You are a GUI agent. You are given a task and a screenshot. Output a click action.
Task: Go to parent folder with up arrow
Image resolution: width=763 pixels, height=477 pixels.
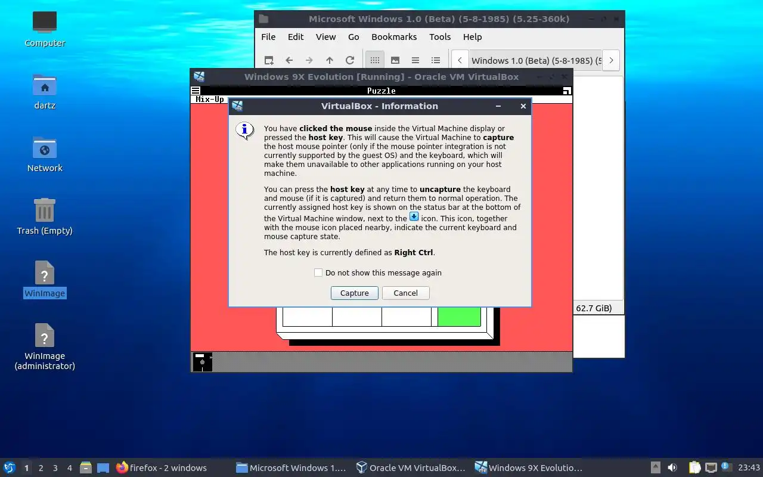point(330,60)
